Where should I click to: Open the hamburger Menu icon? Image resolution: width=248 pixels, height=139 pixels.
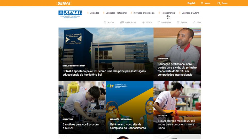pos(202,3)
